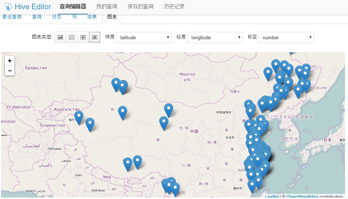Click the 中国 label on the map

pyautogui.click(x=194, y=132)
